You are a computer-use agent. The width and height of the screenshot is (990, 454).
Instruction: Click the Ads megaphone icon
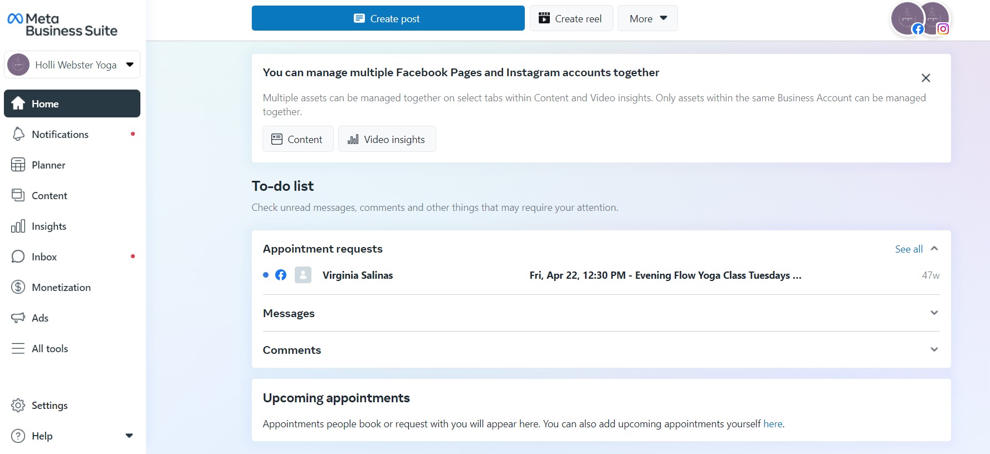coord(18,318)
